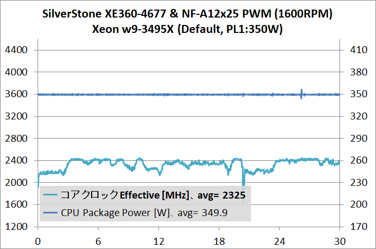Click the horizontal axis label 6

click(x=99, y=242)
